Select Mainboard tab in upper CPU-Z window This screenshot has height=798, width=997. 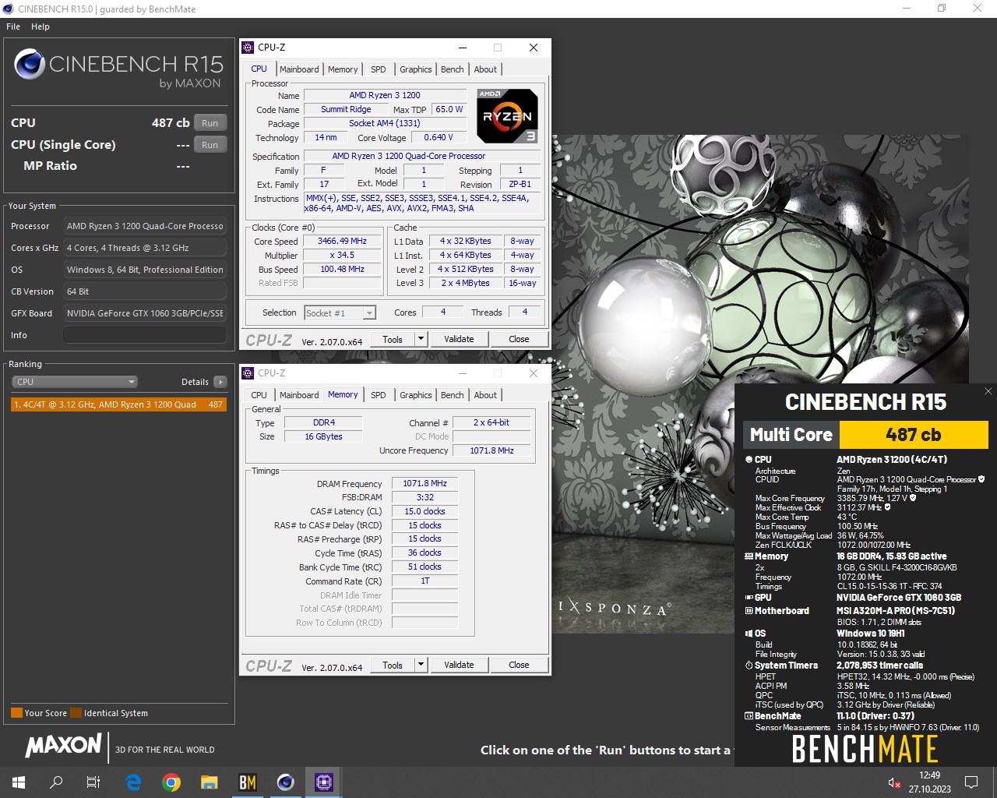[x=299, y=69]
